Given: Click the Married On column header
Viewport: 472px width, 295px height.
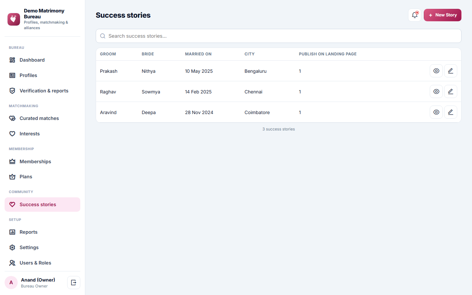Looking at the screenshot, I should tap(198, 54).
